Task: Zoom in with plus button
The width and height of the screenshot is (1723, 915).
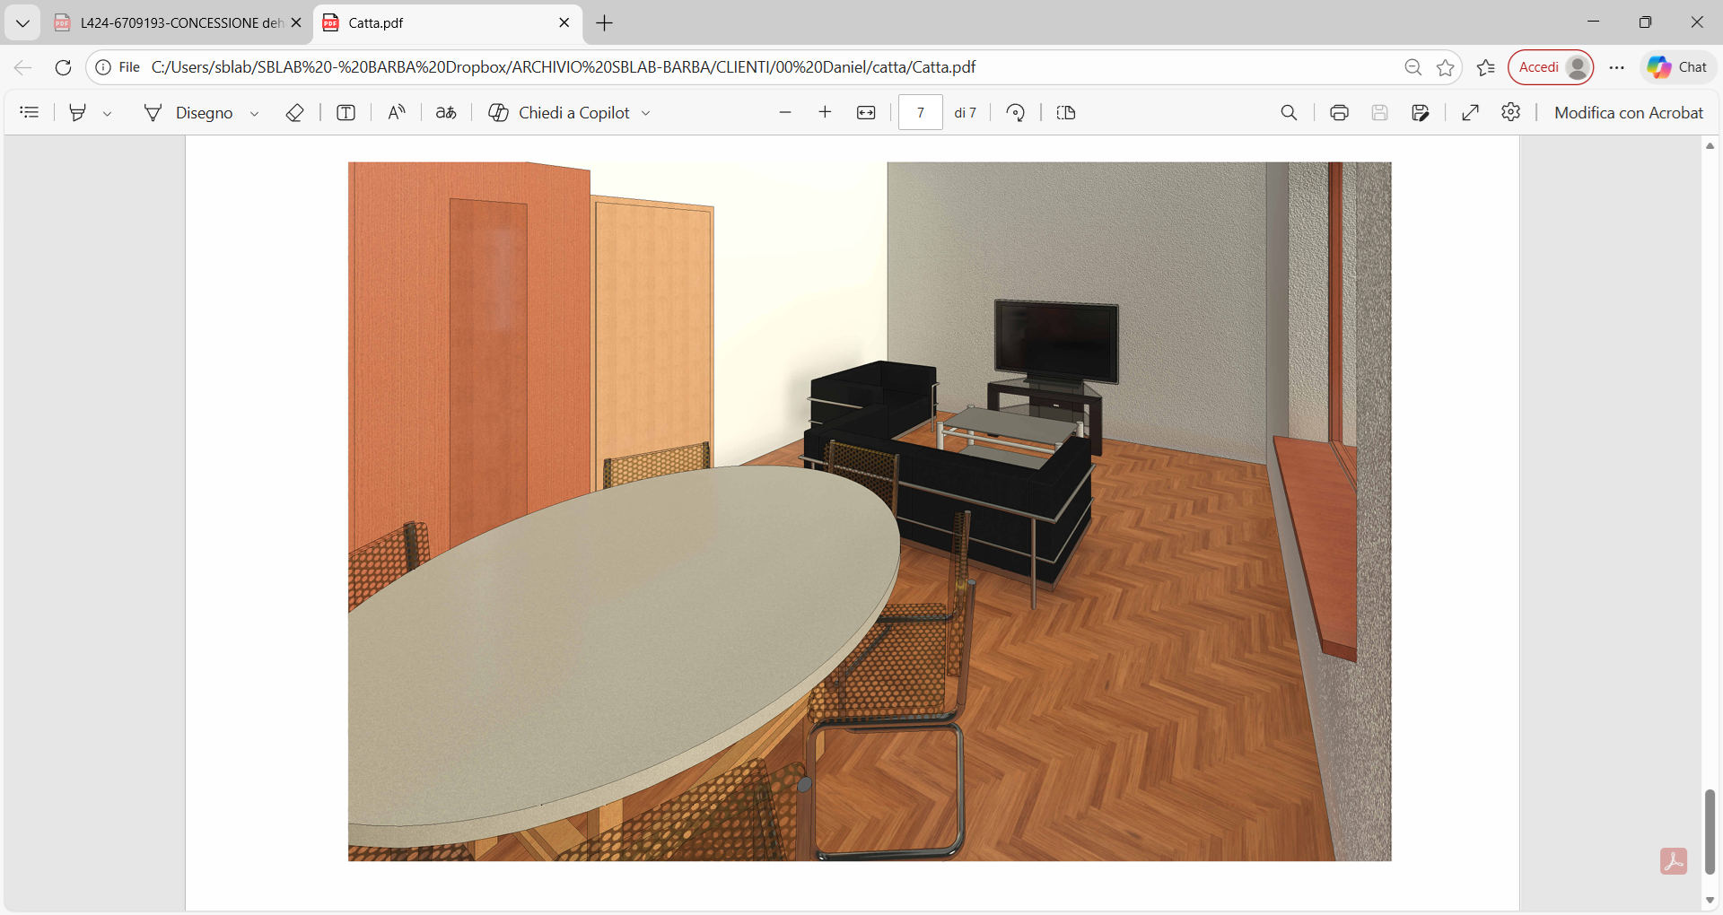Action: point(825,113)
